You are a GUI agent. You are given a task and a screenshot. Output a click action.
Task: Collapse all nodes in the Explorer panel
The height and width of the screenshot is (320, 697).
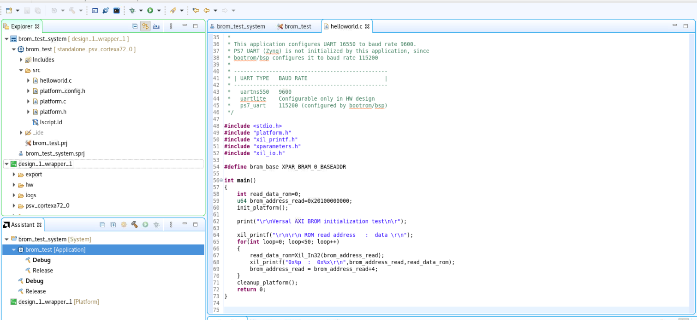[135, 26]
